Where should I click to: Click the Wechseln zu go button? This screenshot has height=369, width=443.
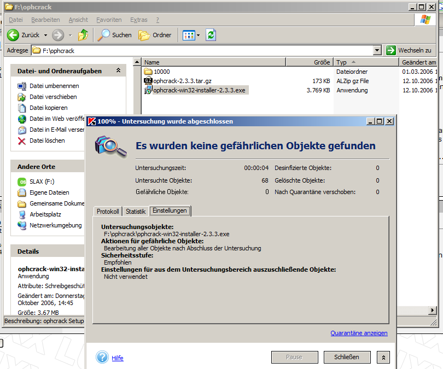click(x=409, y=50)
